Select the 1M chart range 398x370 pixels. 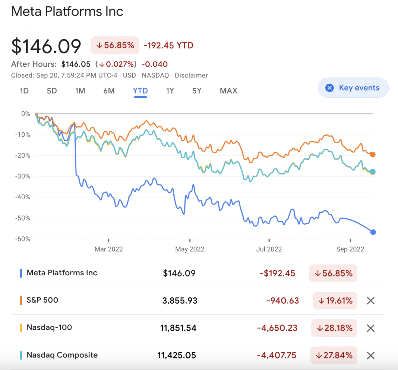tap(80, 91)
